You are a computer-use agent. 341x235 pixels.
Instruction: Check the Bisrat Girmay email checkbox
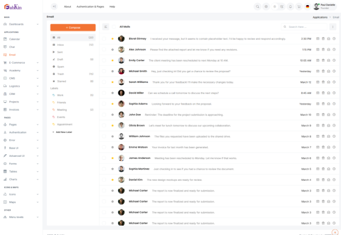pos(104,39)
